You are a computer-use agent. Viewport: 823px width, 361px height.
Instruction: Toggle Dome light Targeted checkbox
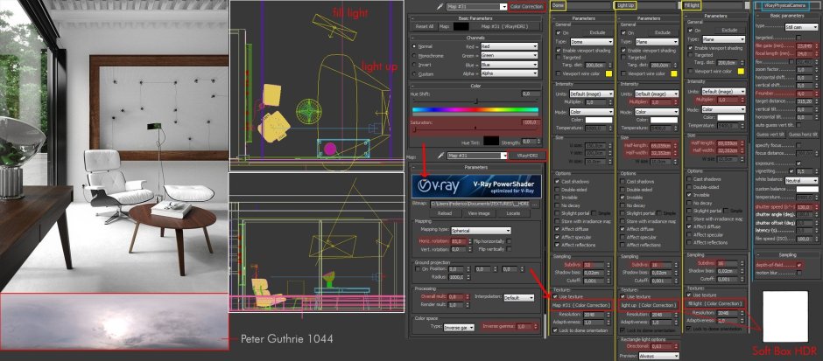click(x=558, y=57)
